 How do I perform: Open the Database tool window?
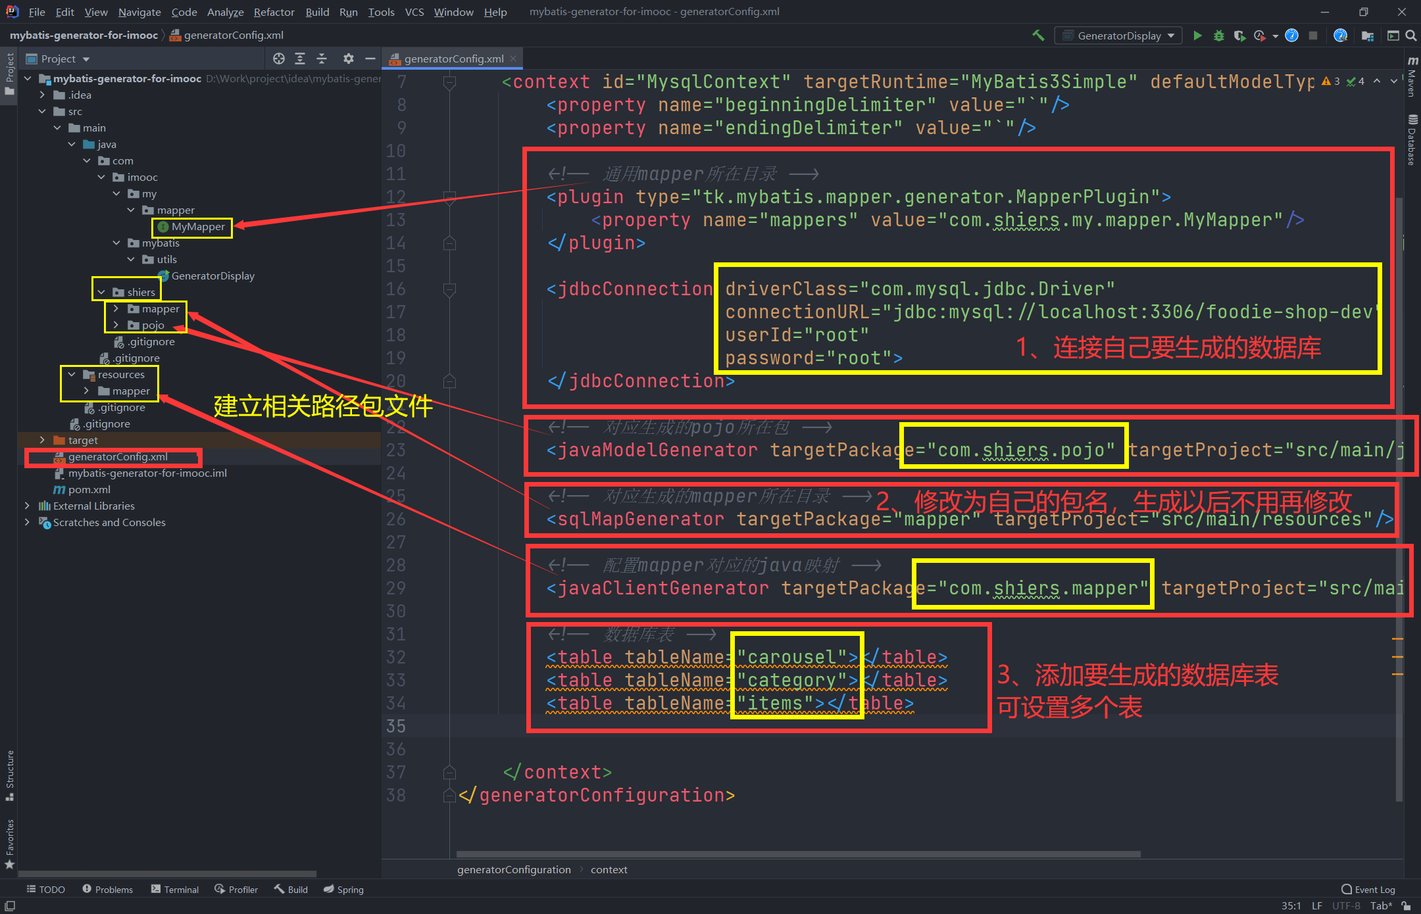[x=1412, y=139]
